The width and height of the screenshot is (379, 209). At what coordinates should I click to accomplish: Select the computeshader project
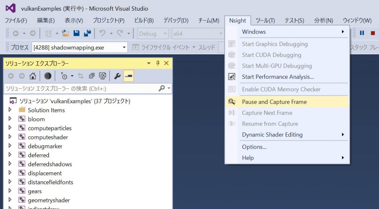48,137
